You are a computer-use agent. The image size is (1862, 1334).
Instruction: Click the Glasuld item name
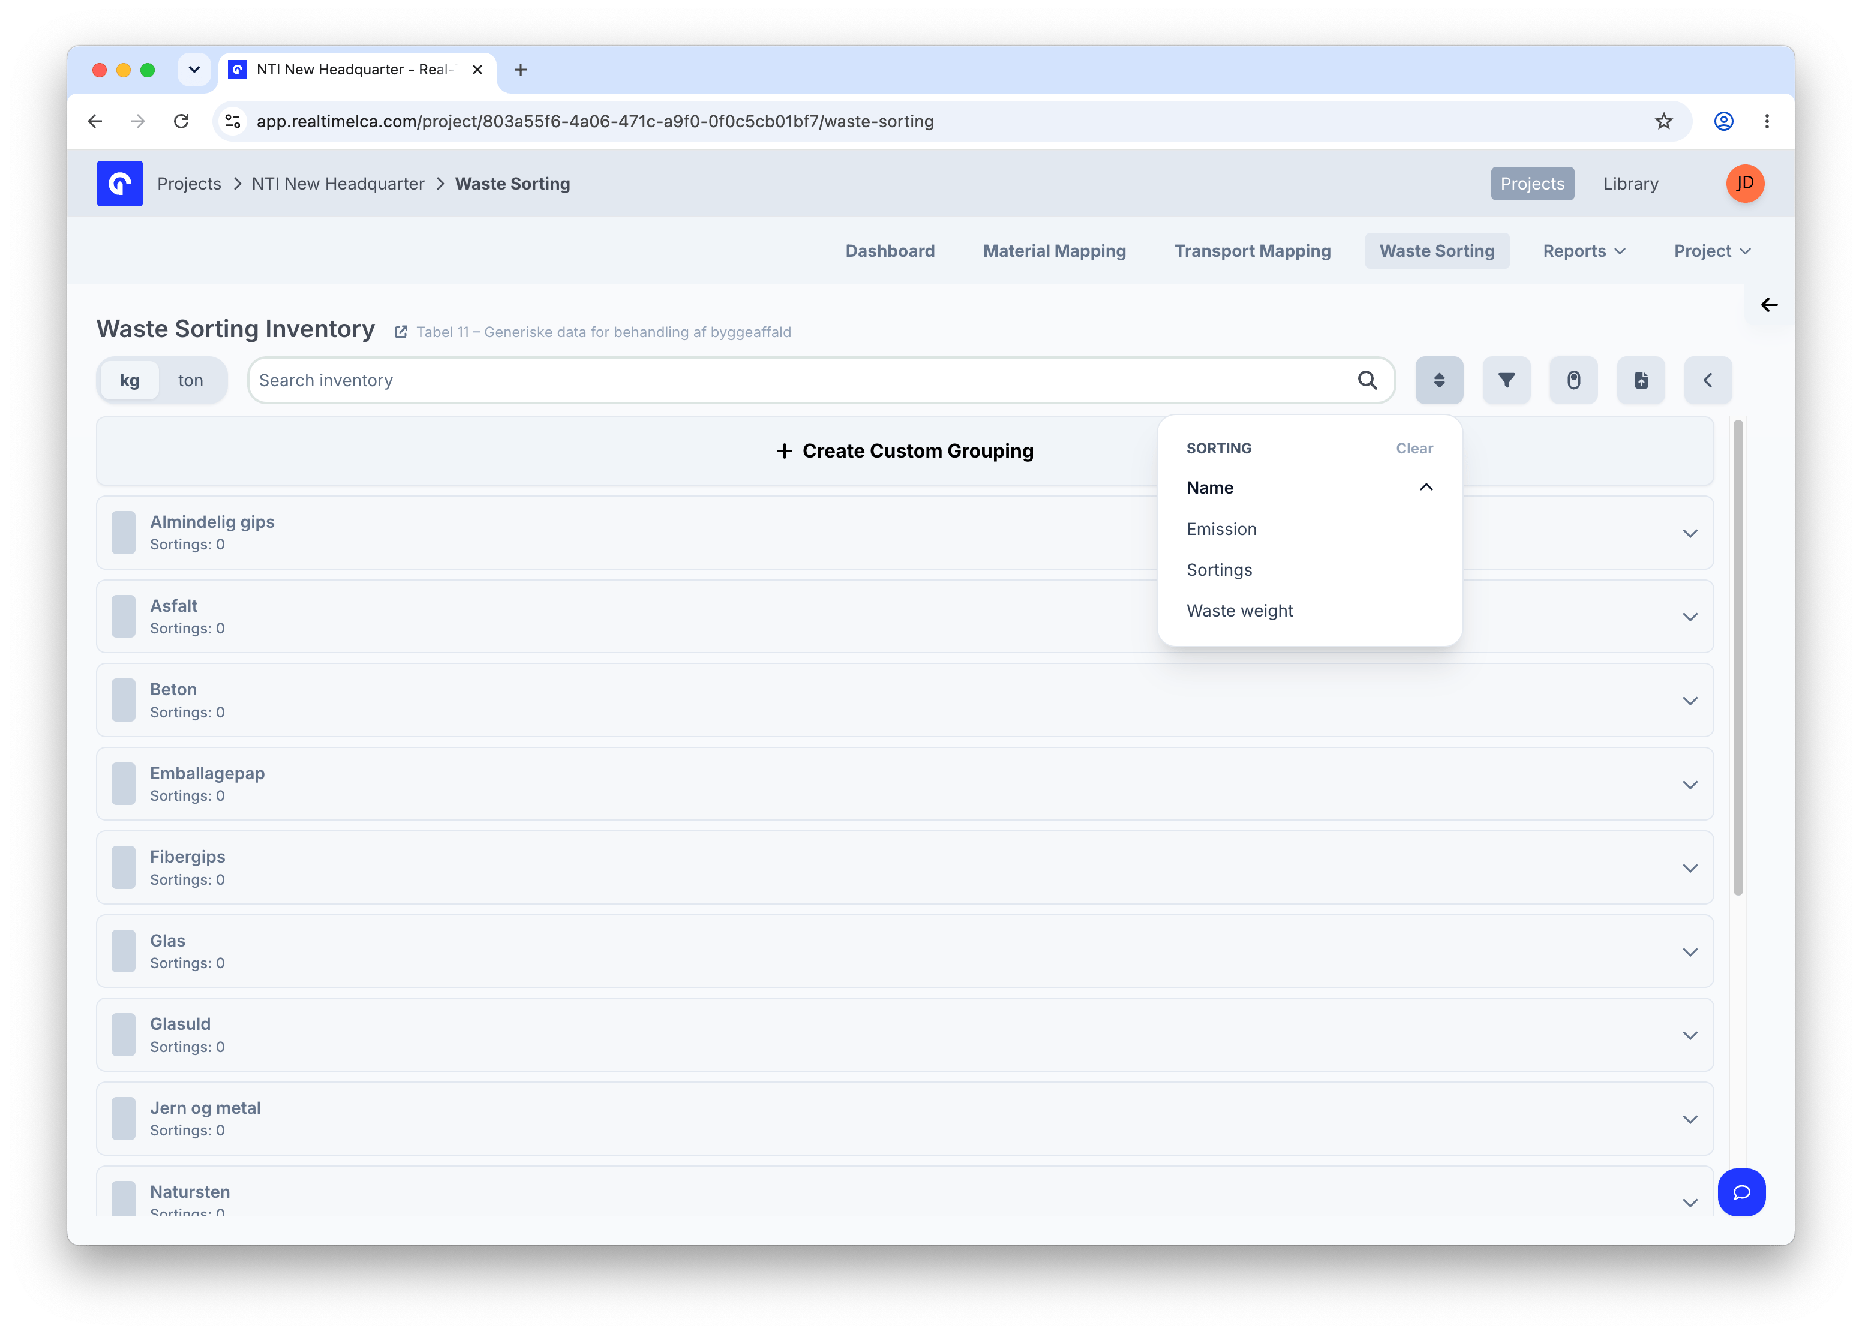tap(180, 1024)
